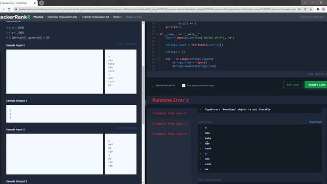The height and width of the screenshot is (184, 327).
Task: Click the panel splitter handle between panes
Action: tap(146, 102)
